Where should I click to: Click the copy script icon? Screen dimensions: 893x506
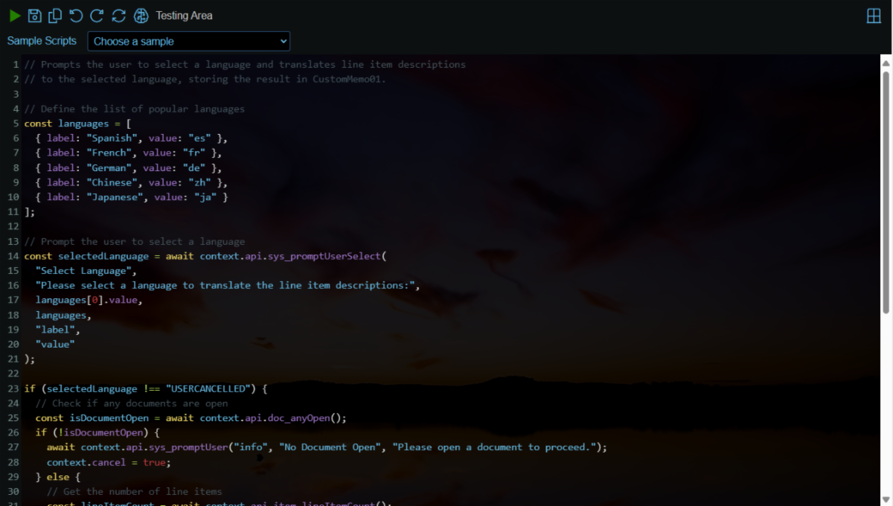point(55,16)
